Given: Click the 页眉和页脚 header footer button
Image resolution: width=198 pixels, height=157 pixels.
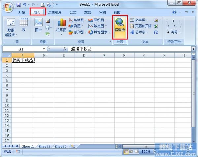Looking at the screenshot, I should pos(141,26).
